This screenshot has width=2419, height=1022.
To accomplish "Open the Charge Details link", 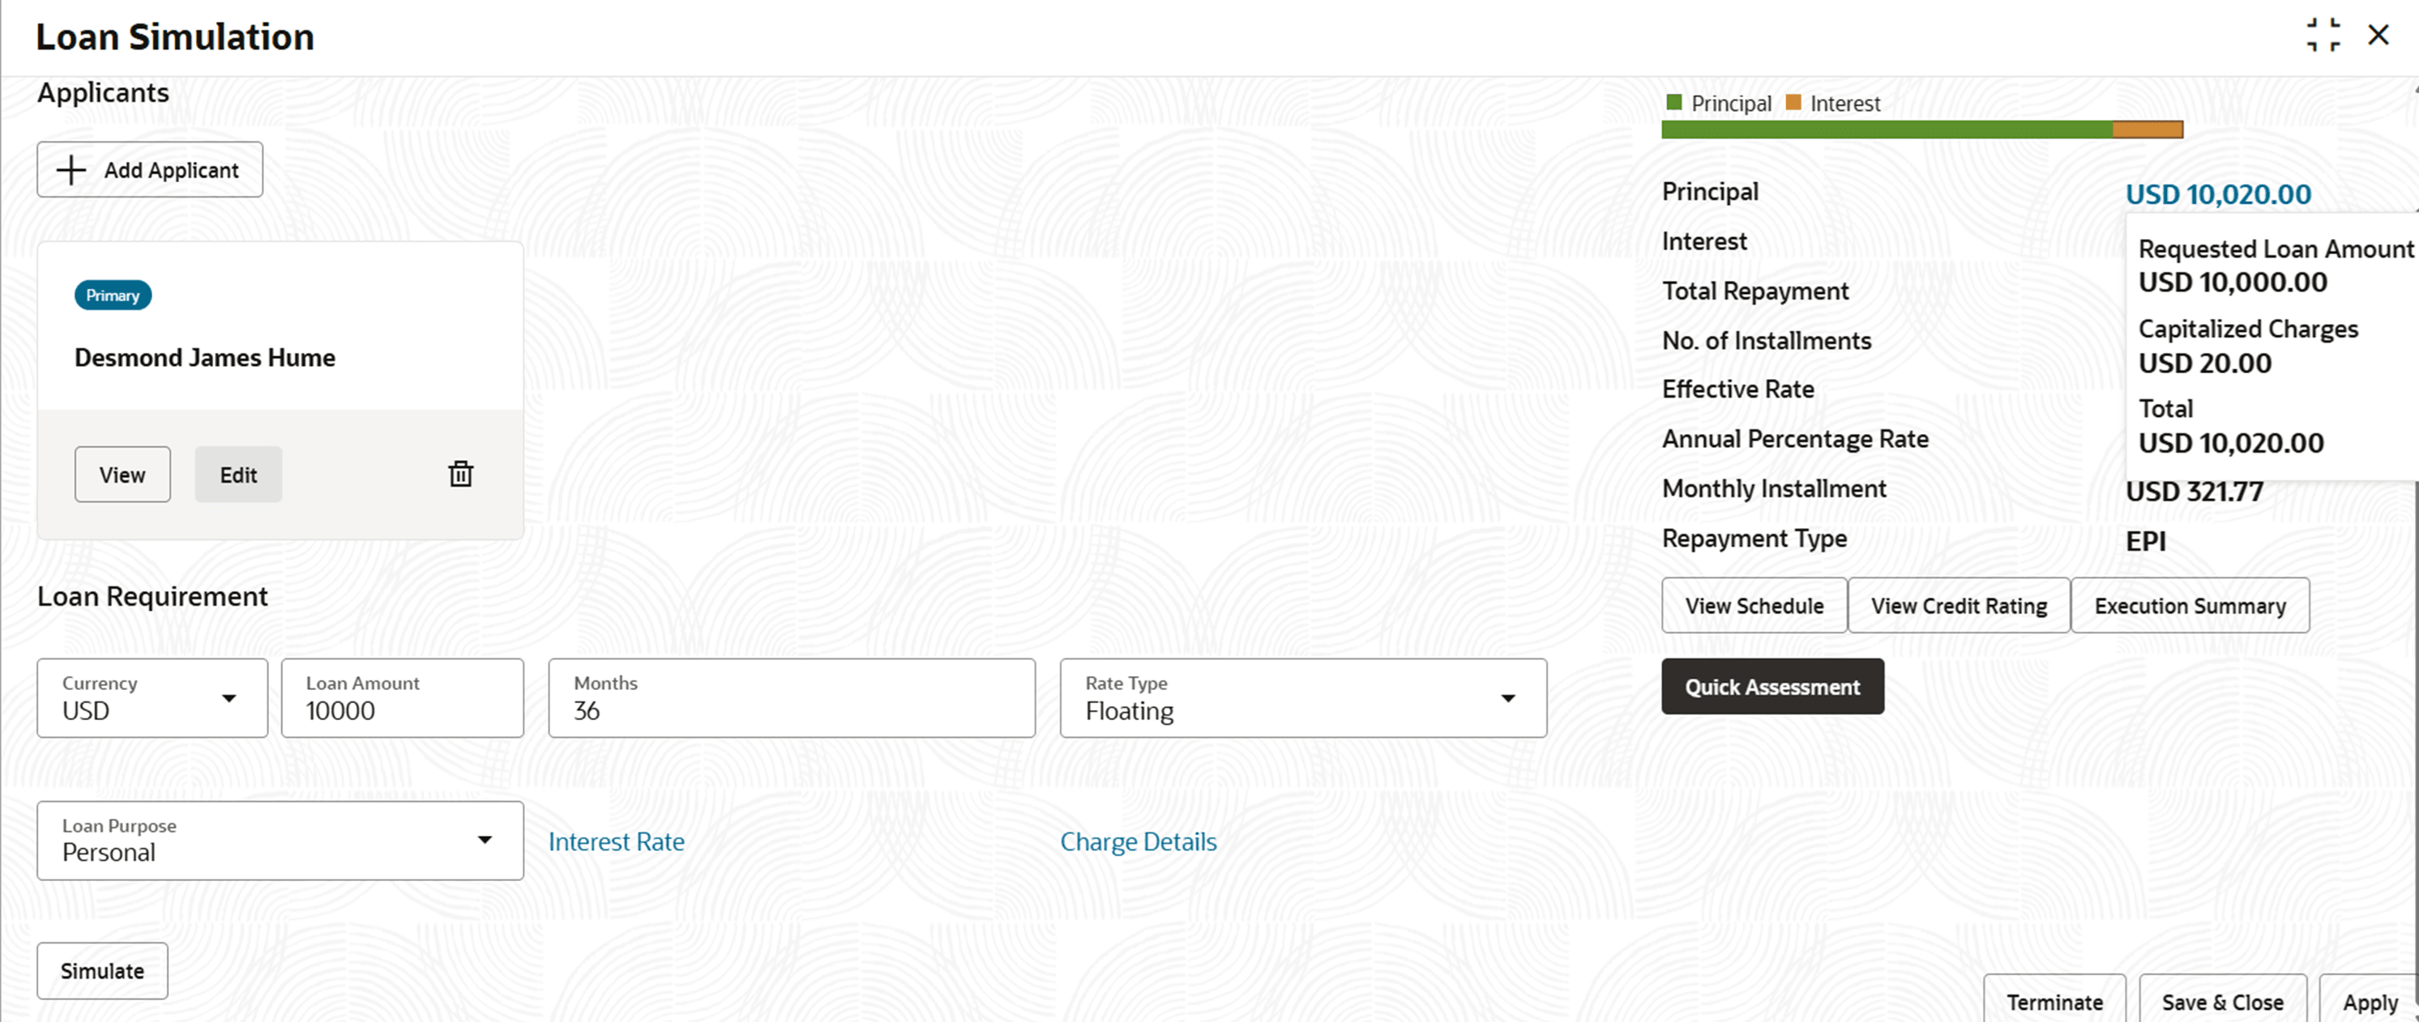I will click(x=1137, y=841).
